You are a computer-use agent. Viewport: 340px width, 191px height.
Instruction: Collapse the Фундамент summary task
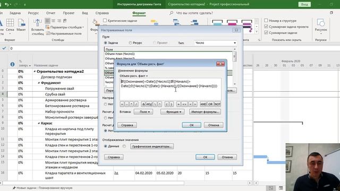pyautogui.click(x=39, y=83)
